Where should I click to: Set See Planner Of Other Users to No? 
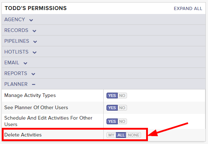(122, 108)
